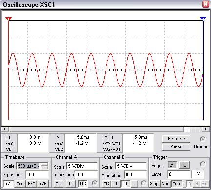Decrease Timebase scale with the down spinner
211x190 pixels.
click(44, 168)
